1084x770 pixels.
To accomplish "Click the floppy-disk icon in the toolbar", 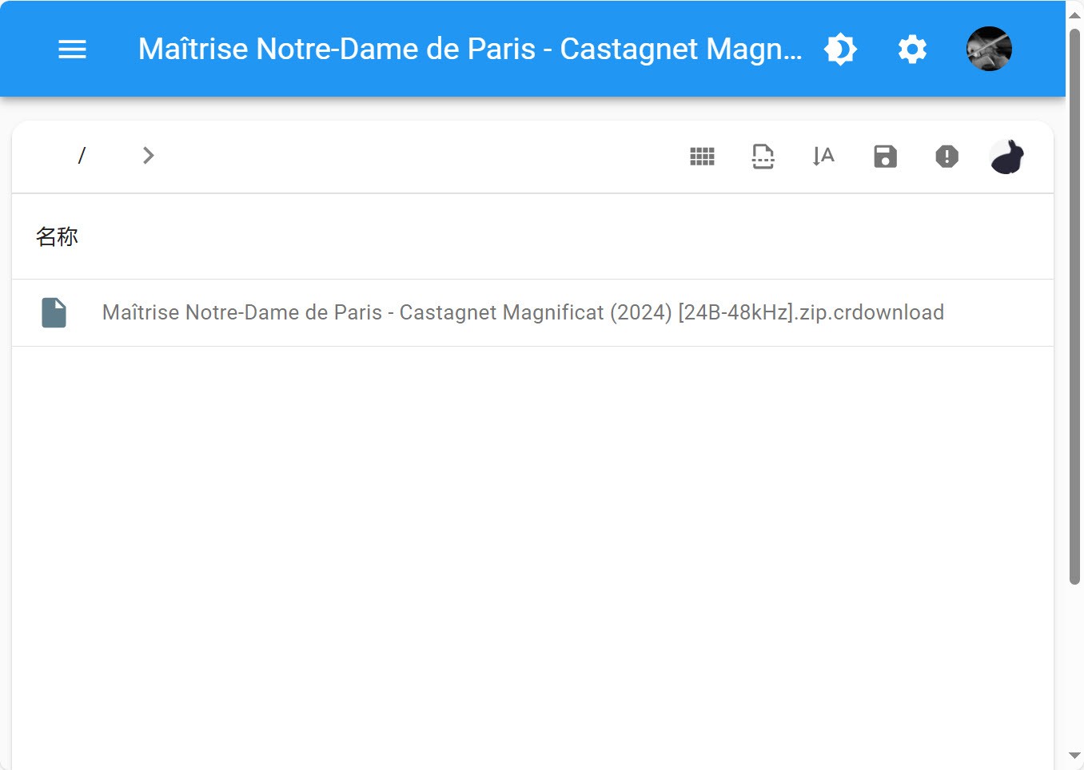I will click(x=885, y=157).
